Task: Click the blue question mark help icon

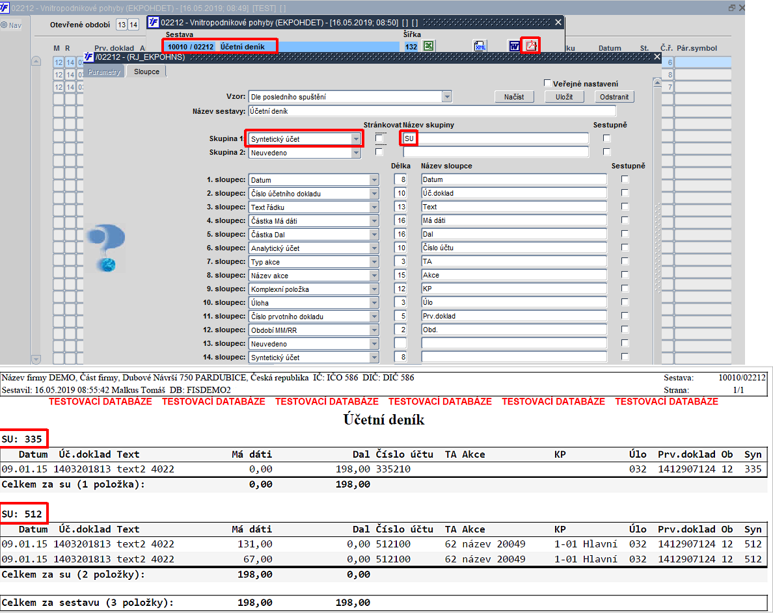Action: [107, 248]
